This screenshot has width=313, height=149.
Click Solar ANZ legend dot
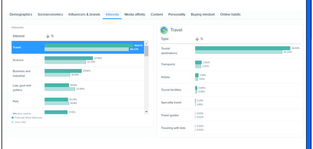click(x=13, y=122)
